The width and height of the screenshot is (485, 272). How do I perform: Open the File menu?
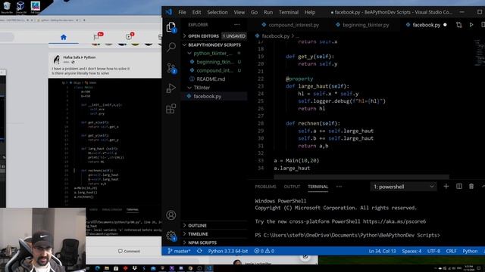[x=182, y=12]
